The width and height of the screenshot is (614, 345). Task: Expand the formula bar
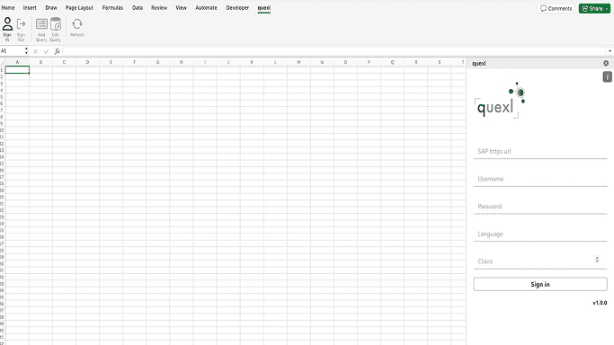610,51
